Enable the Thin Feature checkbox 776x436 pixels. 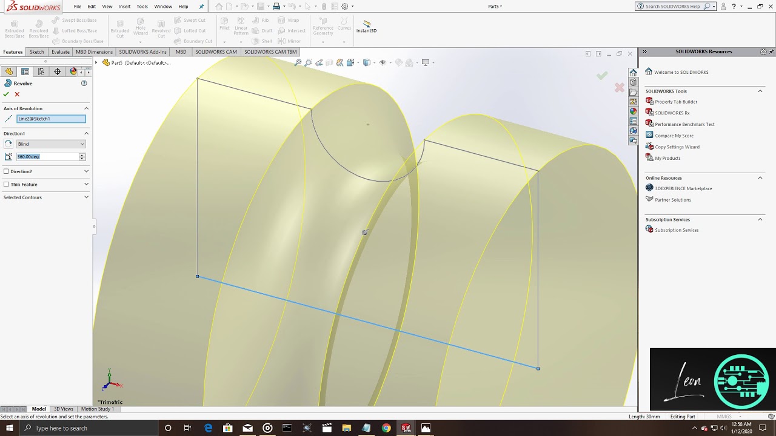6,184
